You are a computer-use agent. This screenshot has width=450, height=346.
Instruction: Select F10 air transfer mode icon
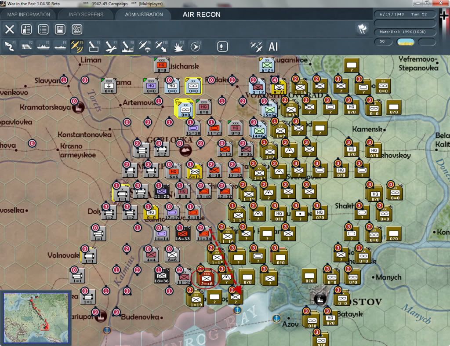161,47
